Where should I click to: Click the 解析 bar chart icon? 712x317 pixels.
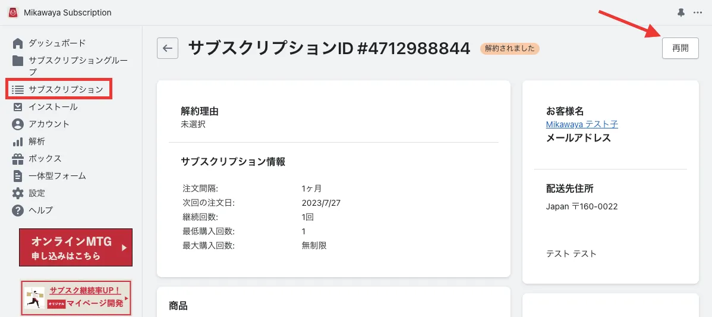(18, 142)
